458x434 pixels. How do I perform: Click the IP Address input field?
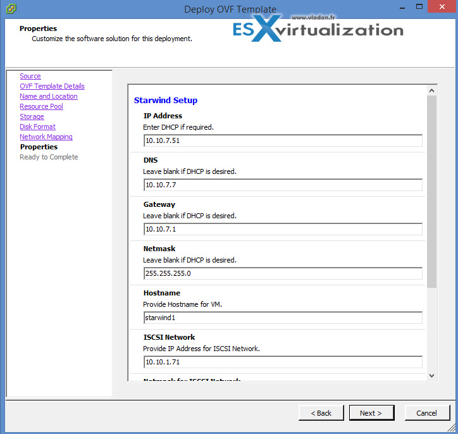pyautogui.click(x=283, y=140)
